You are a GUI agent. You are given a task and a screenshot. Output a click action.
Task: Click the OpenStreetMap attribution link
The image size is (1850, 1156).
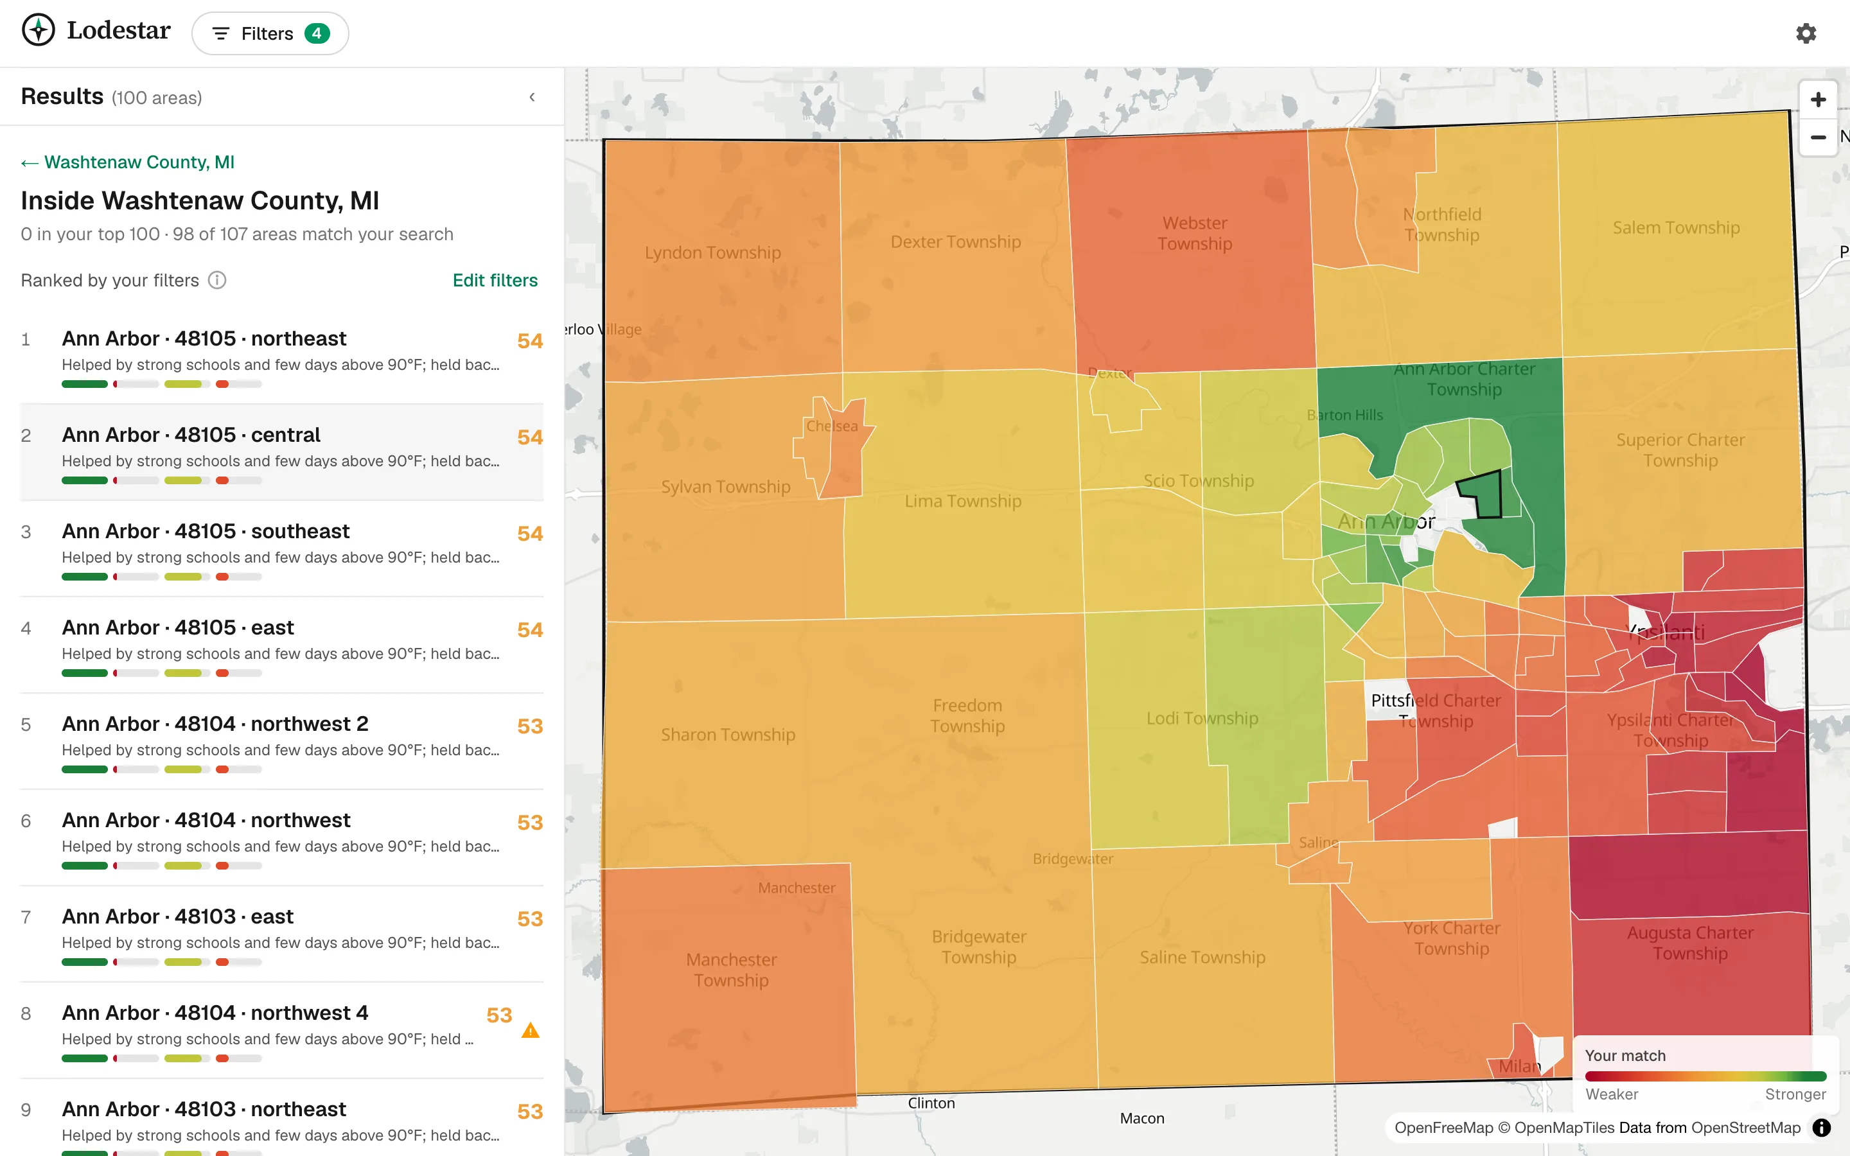pyautogui.click(x=1745, y=1128)
